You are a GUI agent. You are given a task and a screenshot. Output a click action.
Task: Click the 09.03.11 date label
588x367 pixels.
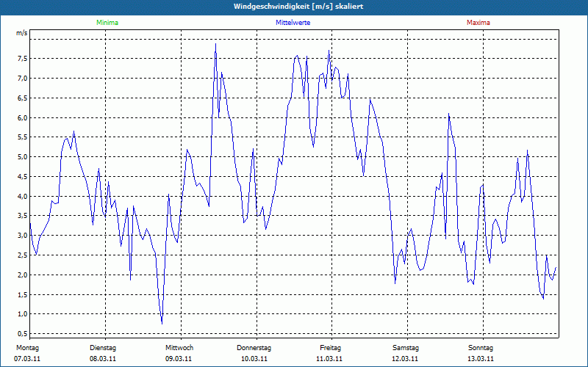[179, 359]
